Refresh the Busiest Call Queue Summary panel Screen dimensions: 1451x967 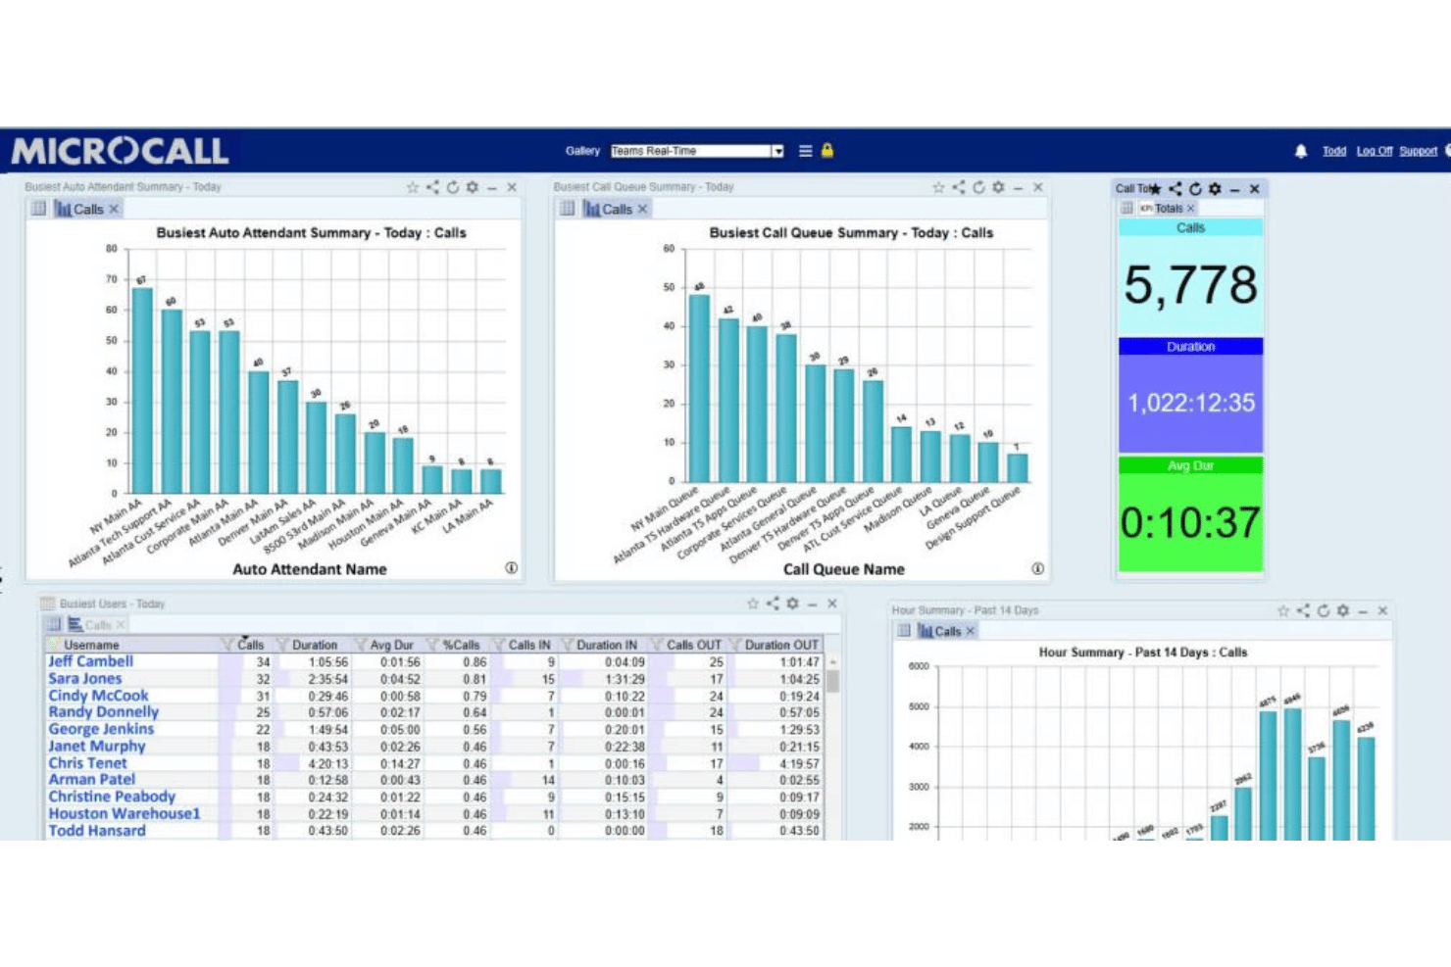point(978,187)
